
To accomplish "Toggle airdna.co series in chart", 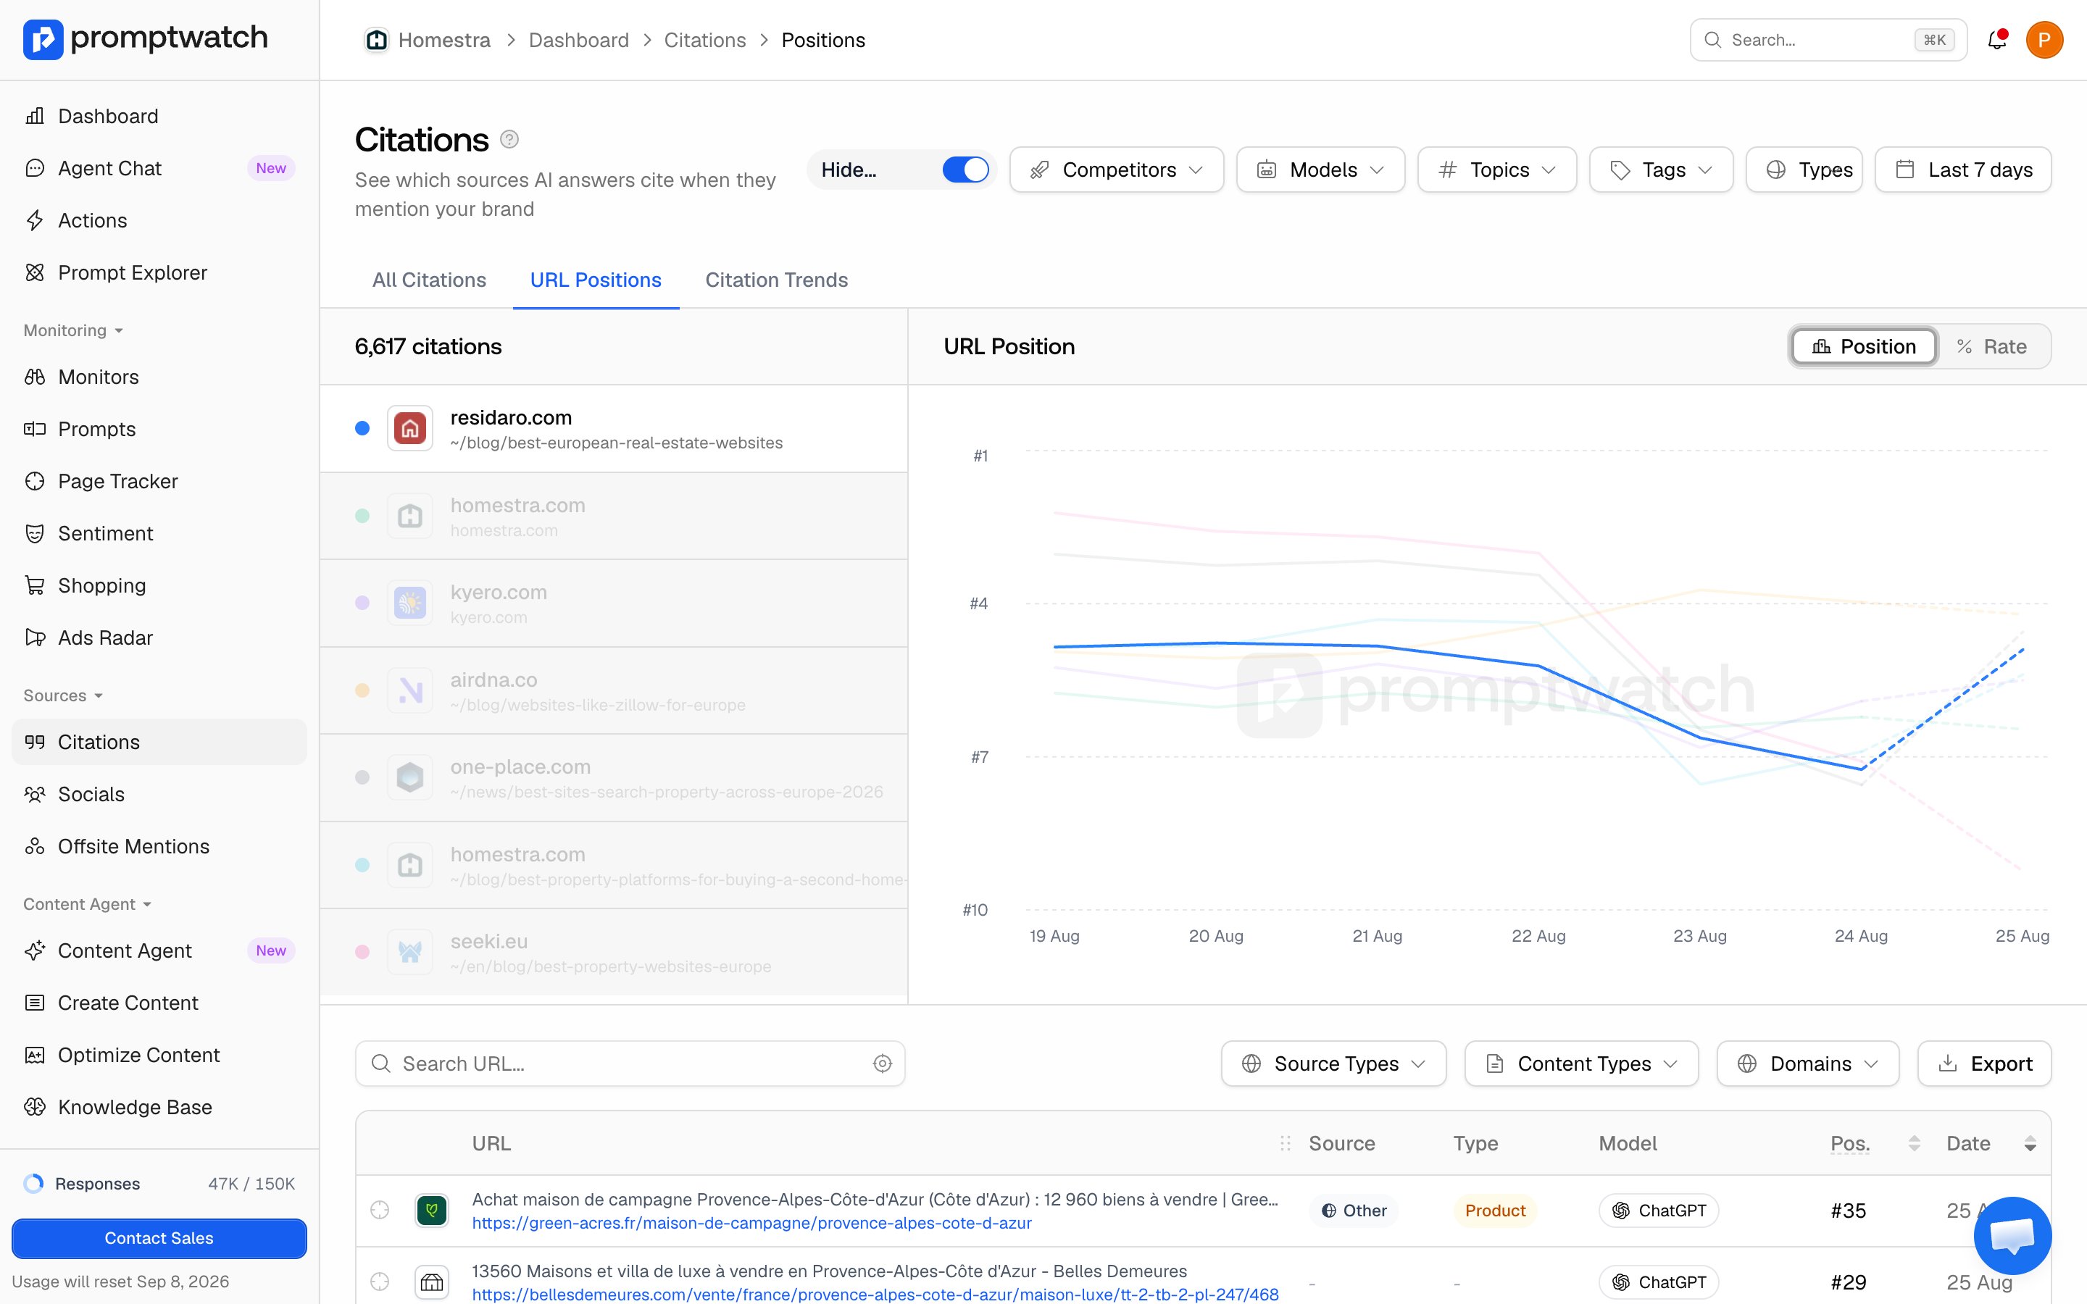I will point(614,690).
